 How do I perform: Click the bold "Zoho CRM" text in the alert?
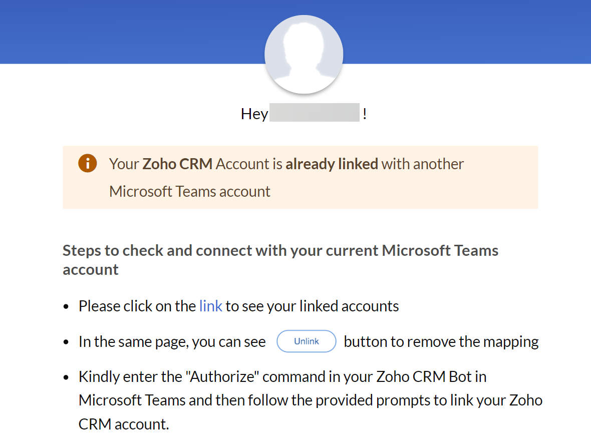[x=177, y=164]
